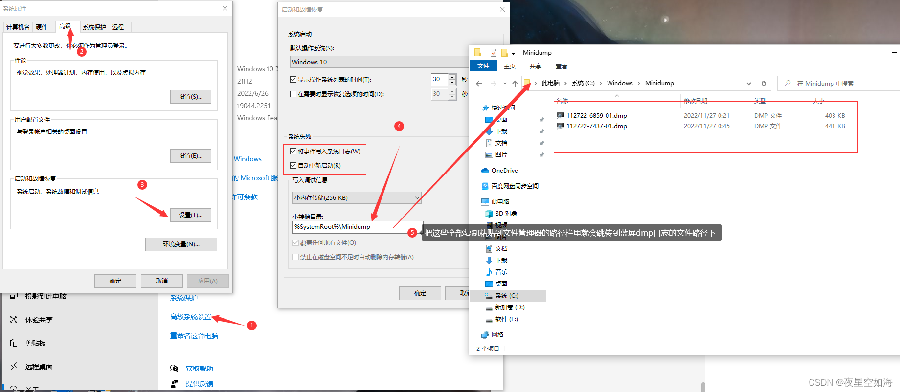Viewport: 900px width, 392px height.
Task: Increase OS list display time spinner
Action: (452, 77)
